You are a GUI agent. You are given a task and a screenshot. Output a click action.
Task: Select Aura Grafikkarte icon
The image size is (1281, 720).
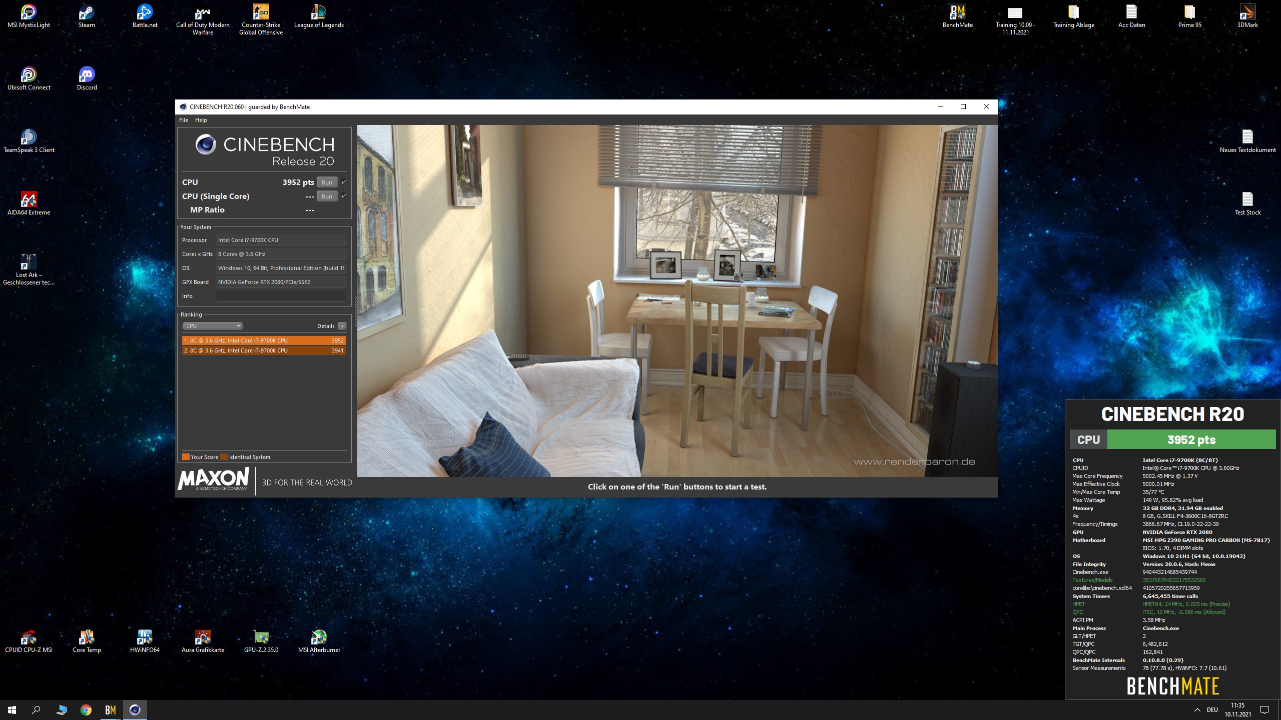pos(203,641)
